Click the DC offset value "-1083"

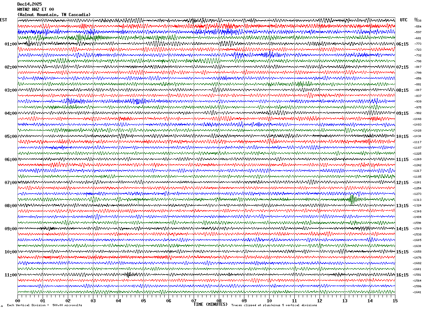point(418,125)
